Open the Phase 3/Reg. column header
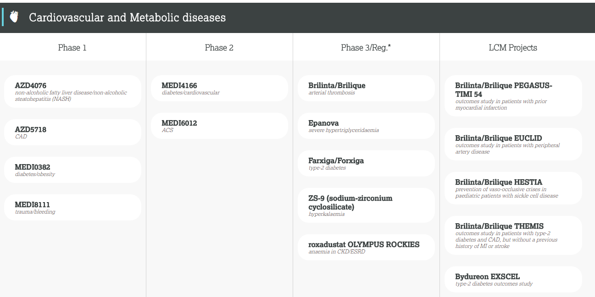The image size is (595, 297). tap(366, 48)
